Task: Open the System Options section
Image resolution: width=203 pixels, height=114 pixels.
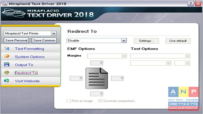Action: click(x=30, y=57)
